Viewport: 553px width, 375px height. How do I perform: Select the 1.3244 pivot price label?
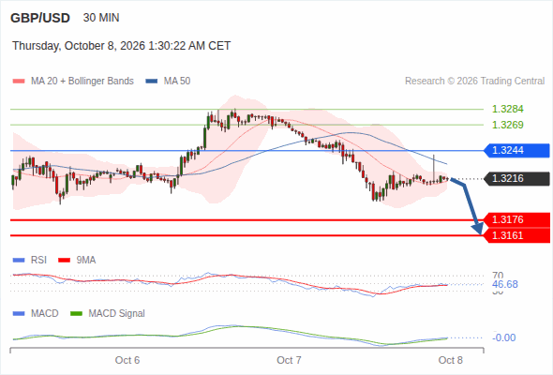pos(516,150)
